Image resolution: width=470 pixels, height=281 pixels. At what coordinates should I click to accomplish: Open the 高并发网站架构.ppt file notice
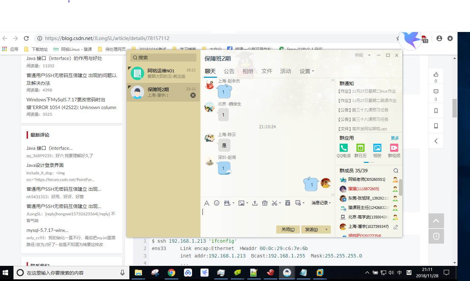(363, 129)
